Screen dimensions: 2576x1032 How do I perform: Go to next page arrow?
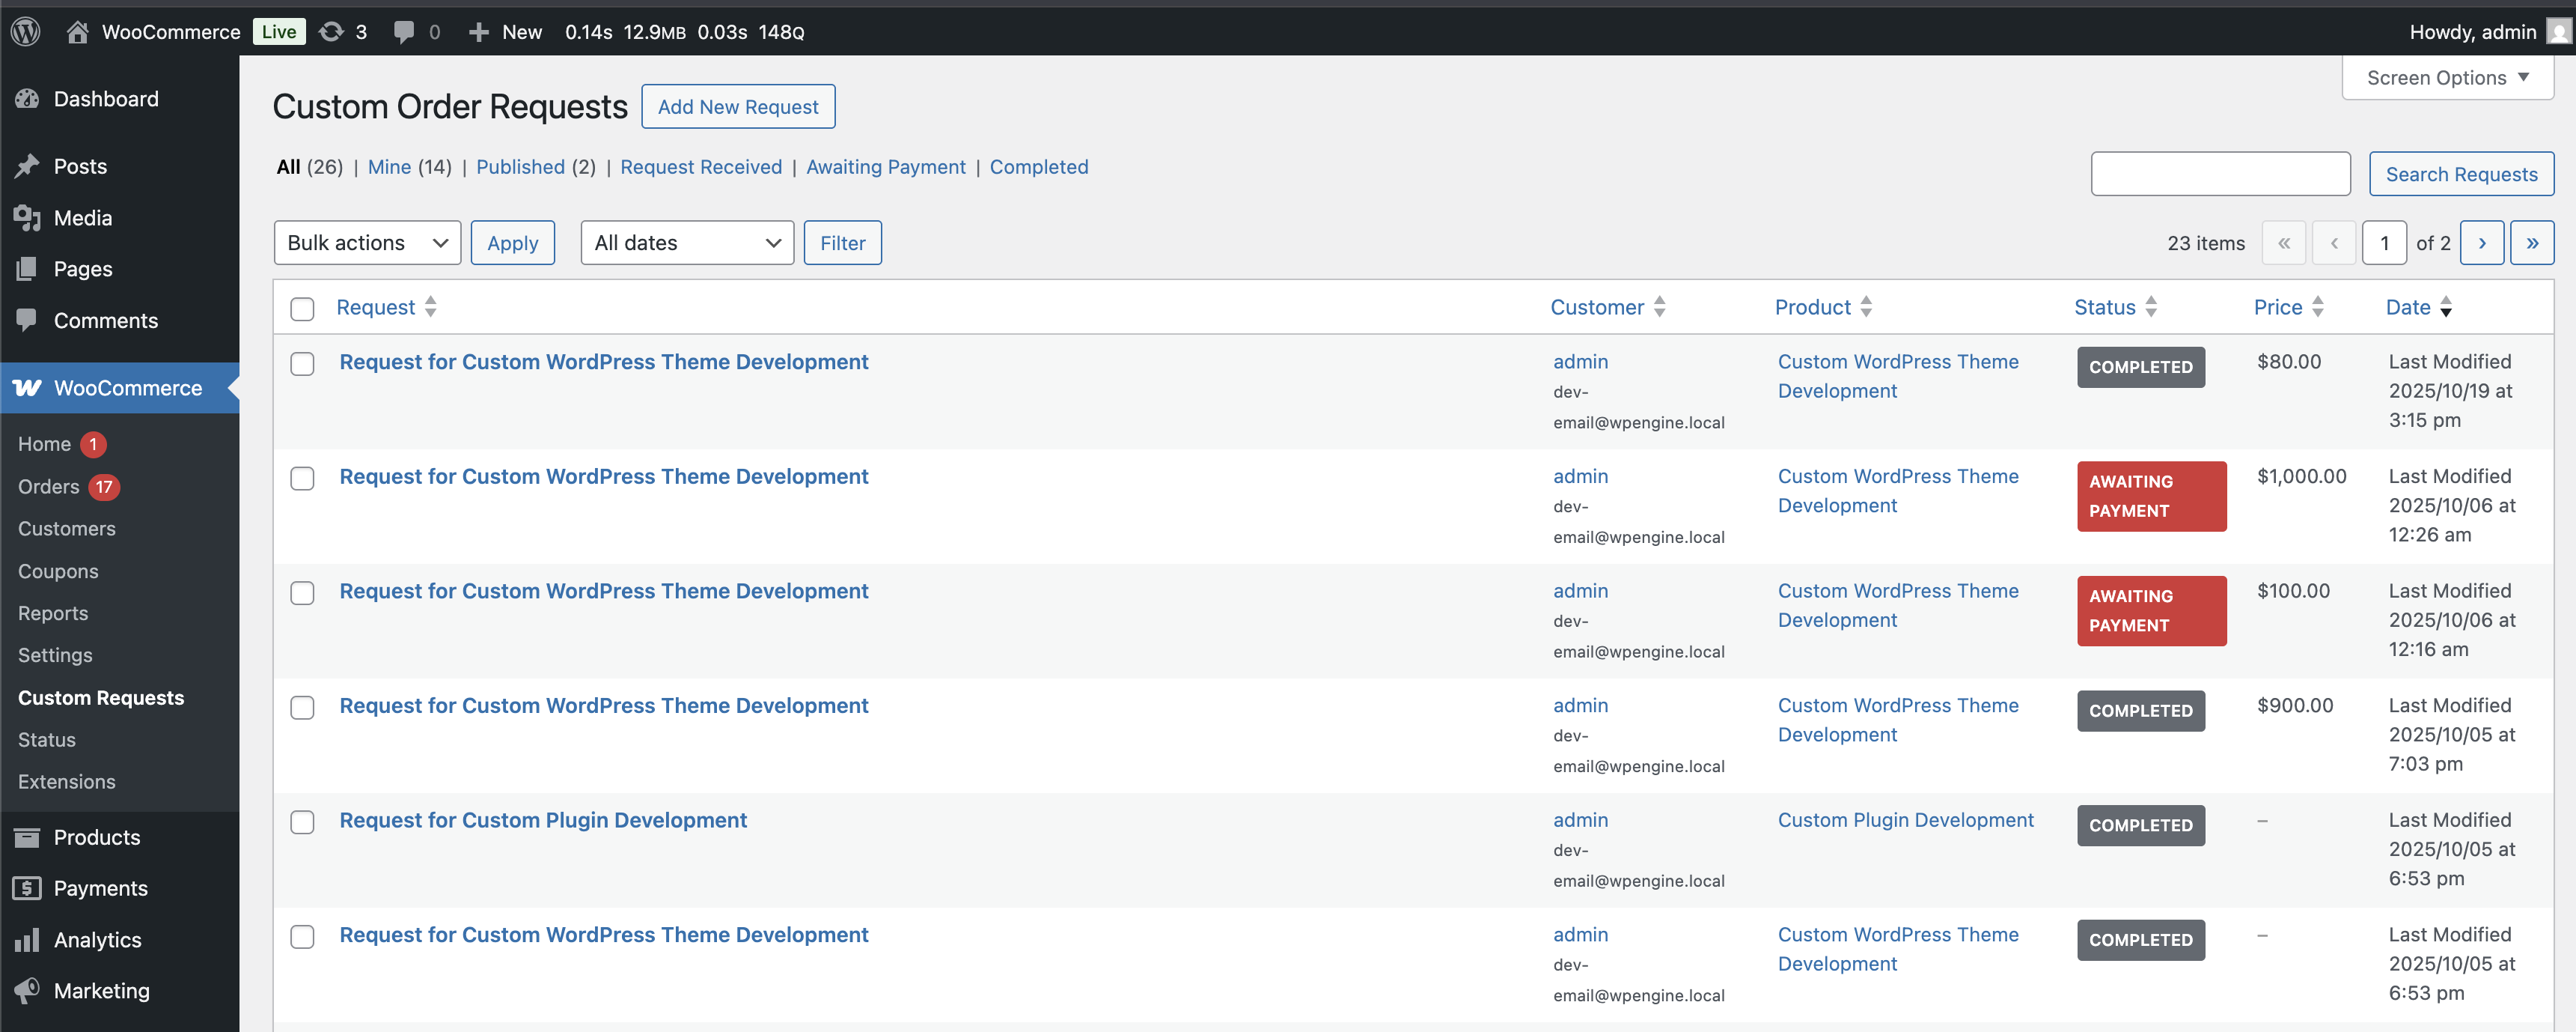(x=2481, y=242)
